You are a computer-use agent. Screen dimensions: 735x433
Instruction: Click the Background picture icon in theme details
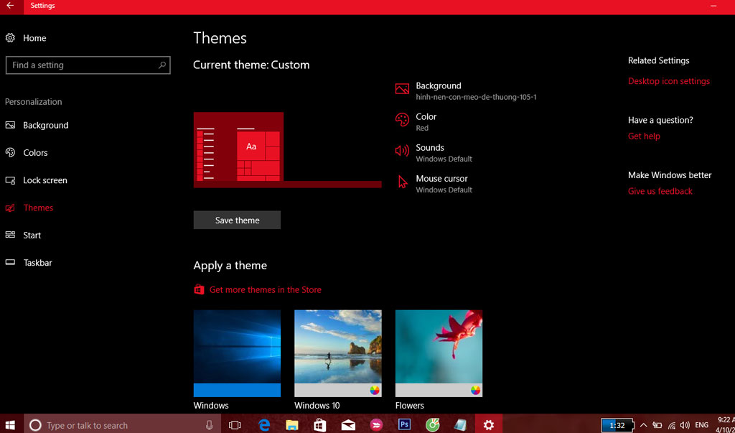(402, 90)
